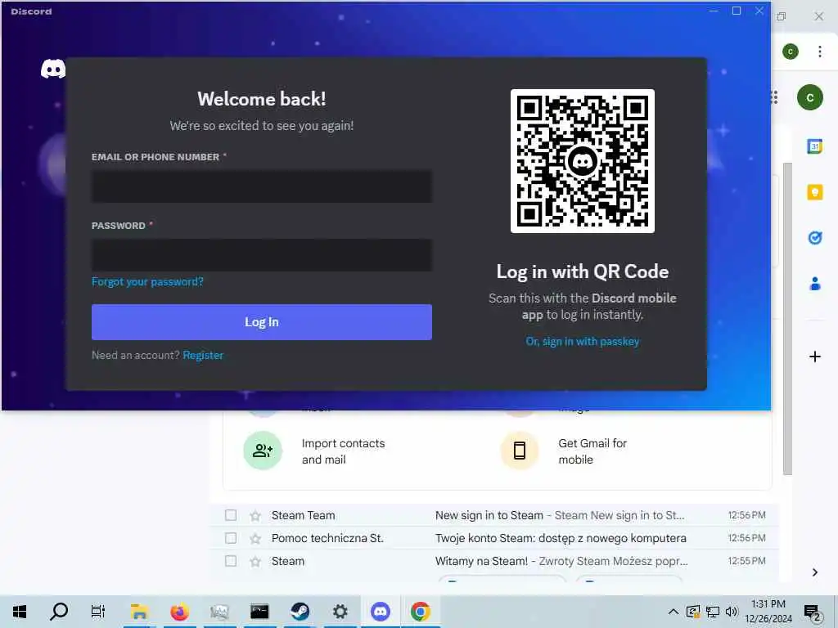Star the Pomoc techniczna St. email
Screen dimensions: 838x628
click(255, 538)
